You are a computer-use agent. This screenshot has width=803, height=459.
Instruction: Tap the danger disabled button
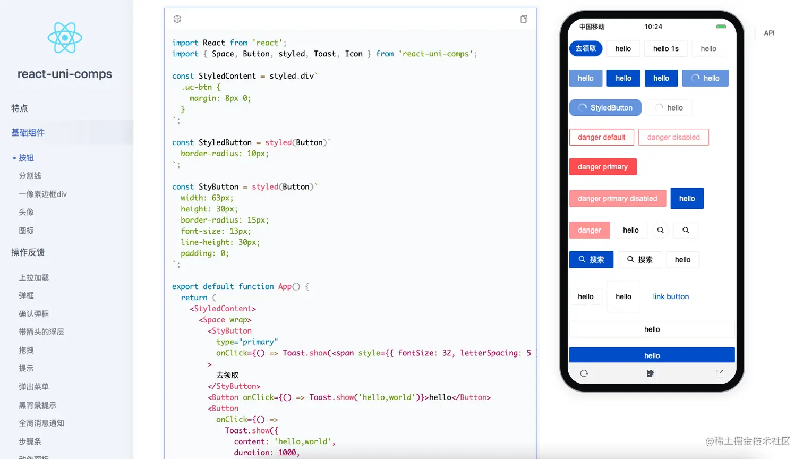[x=673, y=137]
